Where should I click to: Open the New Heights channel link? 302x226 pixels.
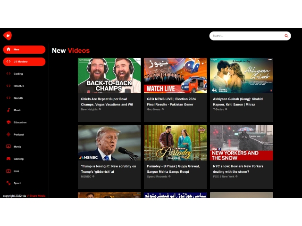click(x=90, y=109)
